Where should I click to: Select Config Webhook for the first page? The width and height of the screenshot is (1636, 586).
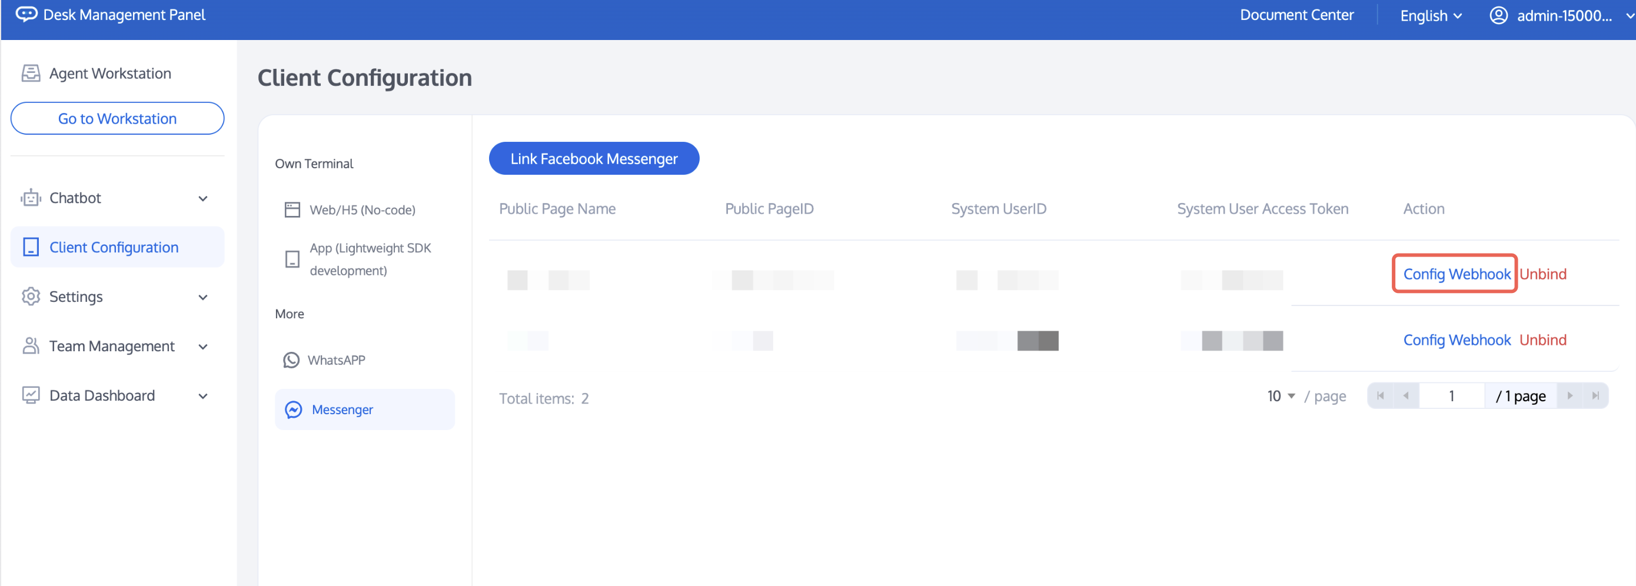click(x=1457, y=274)
